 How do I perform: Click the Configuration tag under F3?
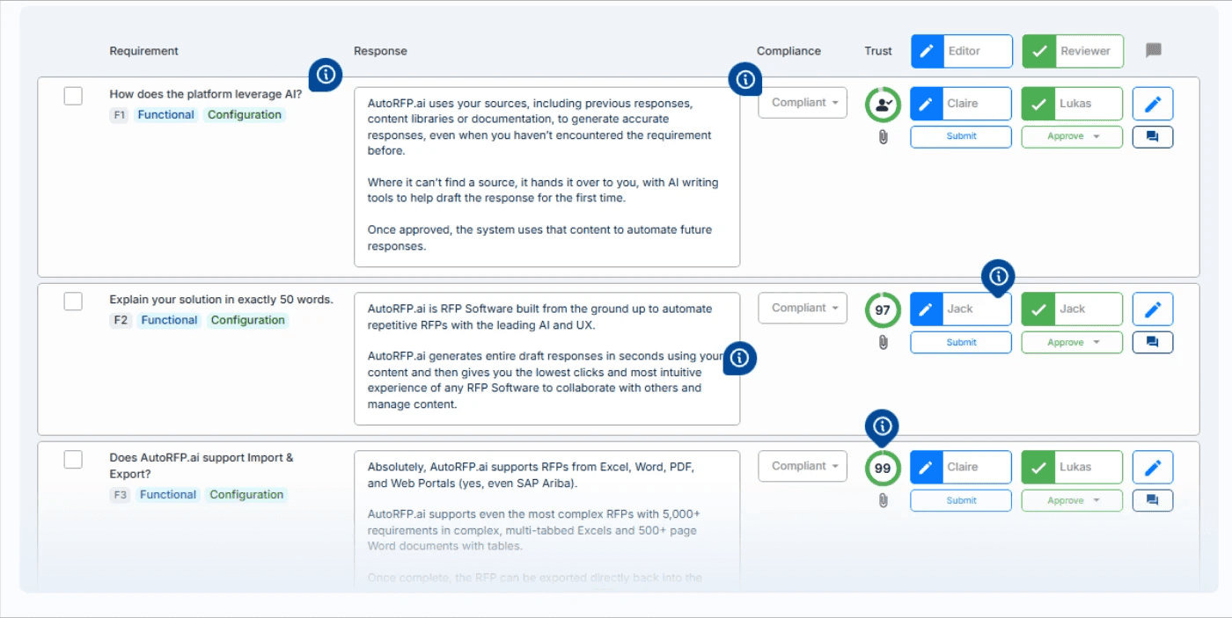pos(246,494)
